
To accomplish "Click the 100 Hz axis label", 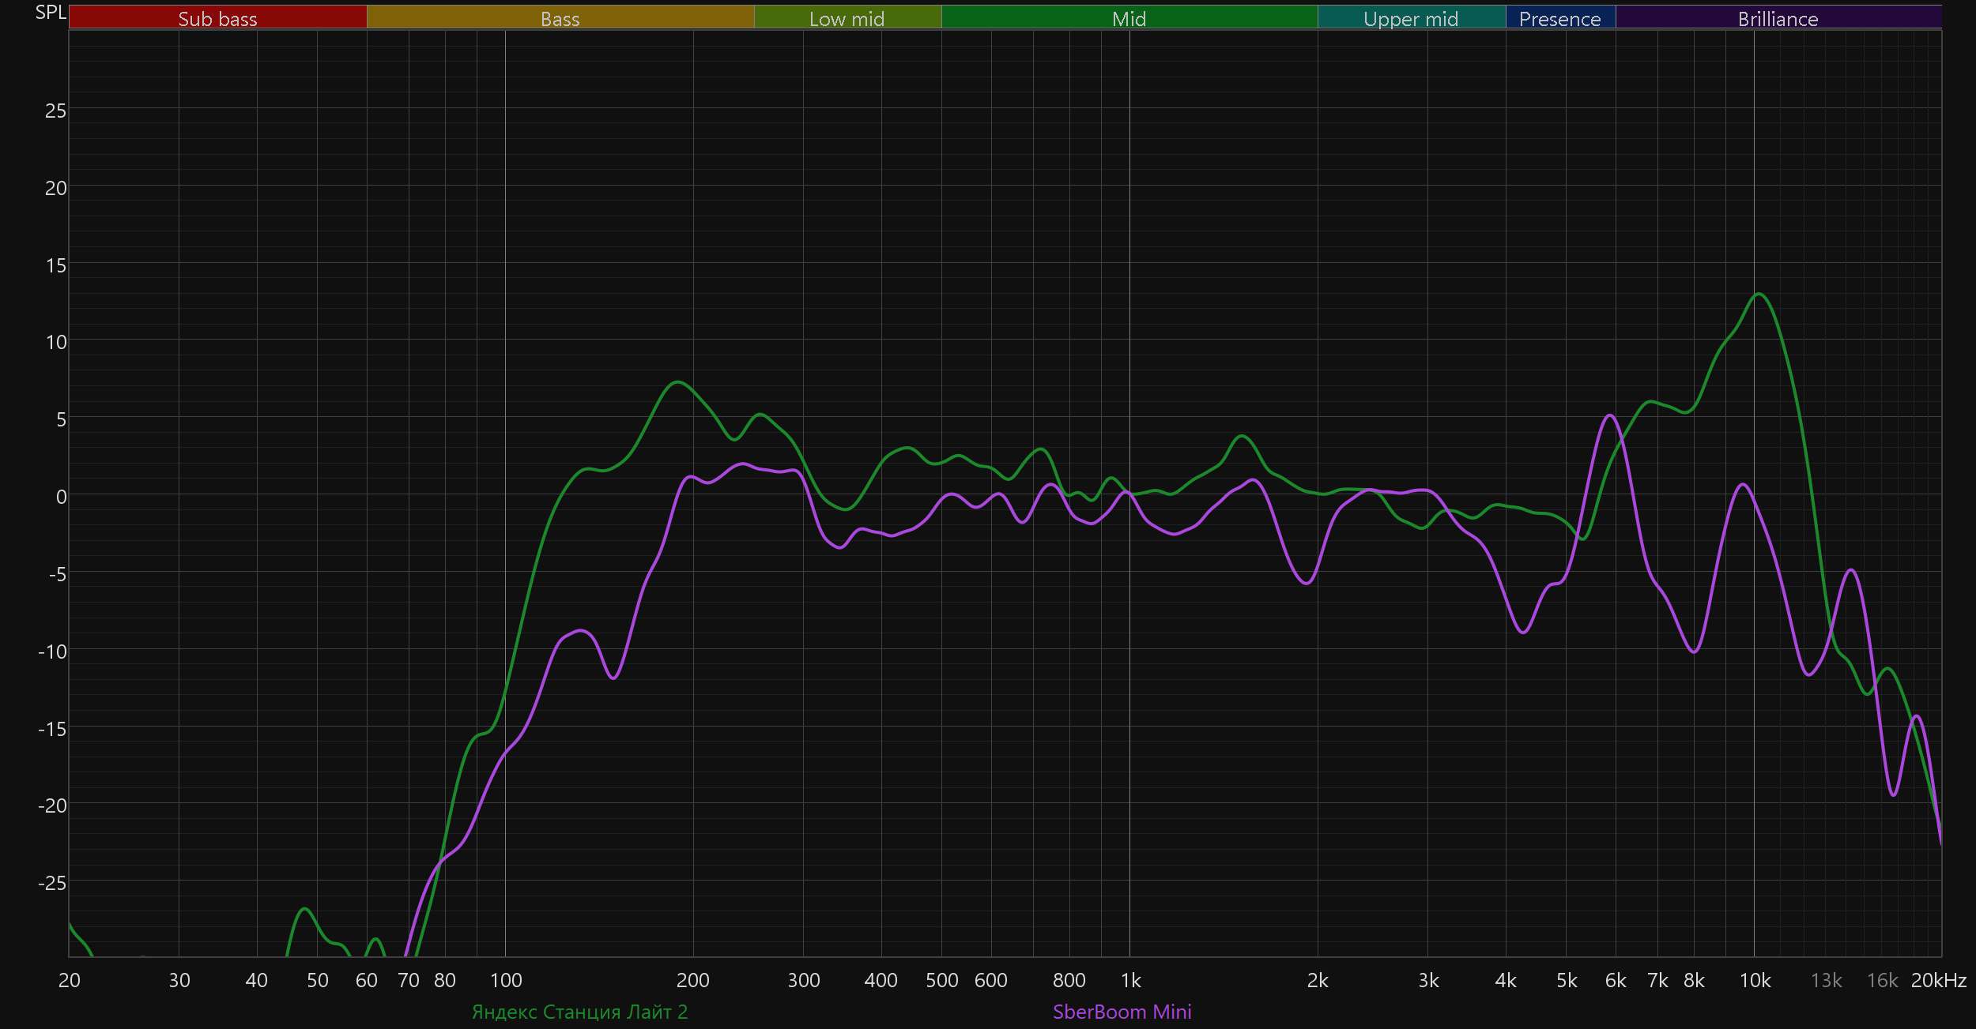I will click(x=506, y=980).
